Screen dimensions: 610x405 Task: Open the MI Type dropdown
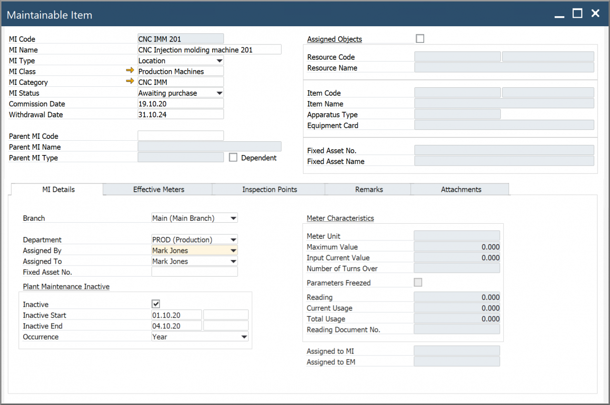[x=219, y=60]
